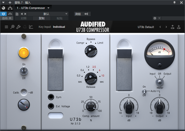
Task: Select previous host preset left arrow
Action: [x=22, y=14]
